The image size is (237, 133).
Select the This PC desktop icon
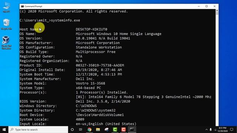tap(6, 7)
